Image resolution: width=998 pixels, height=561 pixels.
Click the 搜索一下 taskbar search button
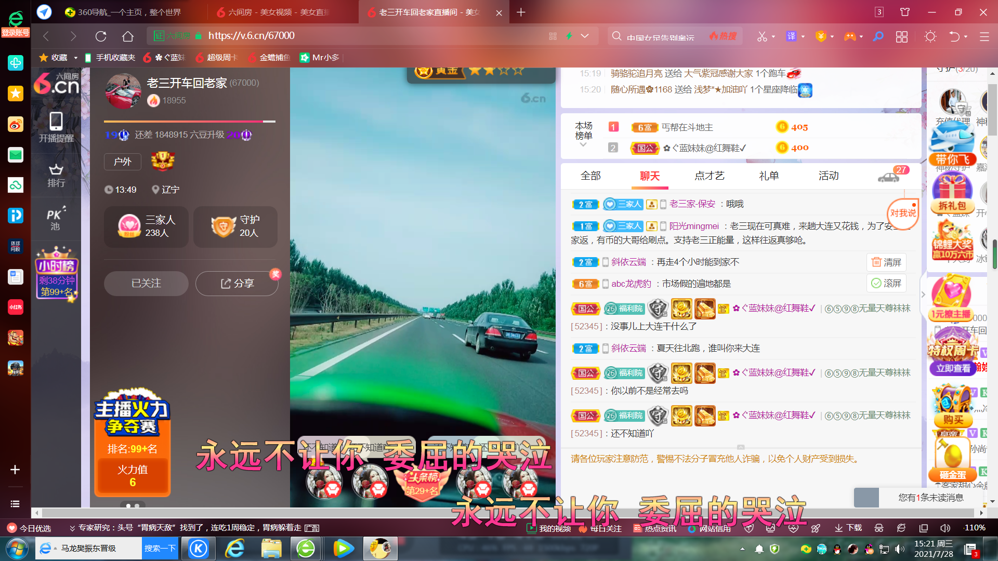pos(160,549)
